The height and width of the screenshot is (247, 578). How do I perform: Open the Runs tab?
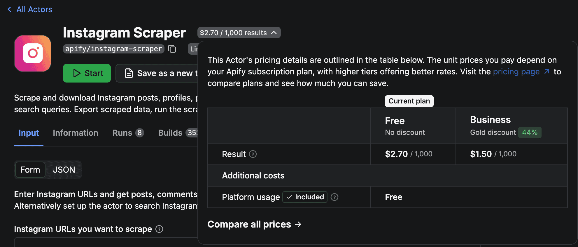pos(128,133)
